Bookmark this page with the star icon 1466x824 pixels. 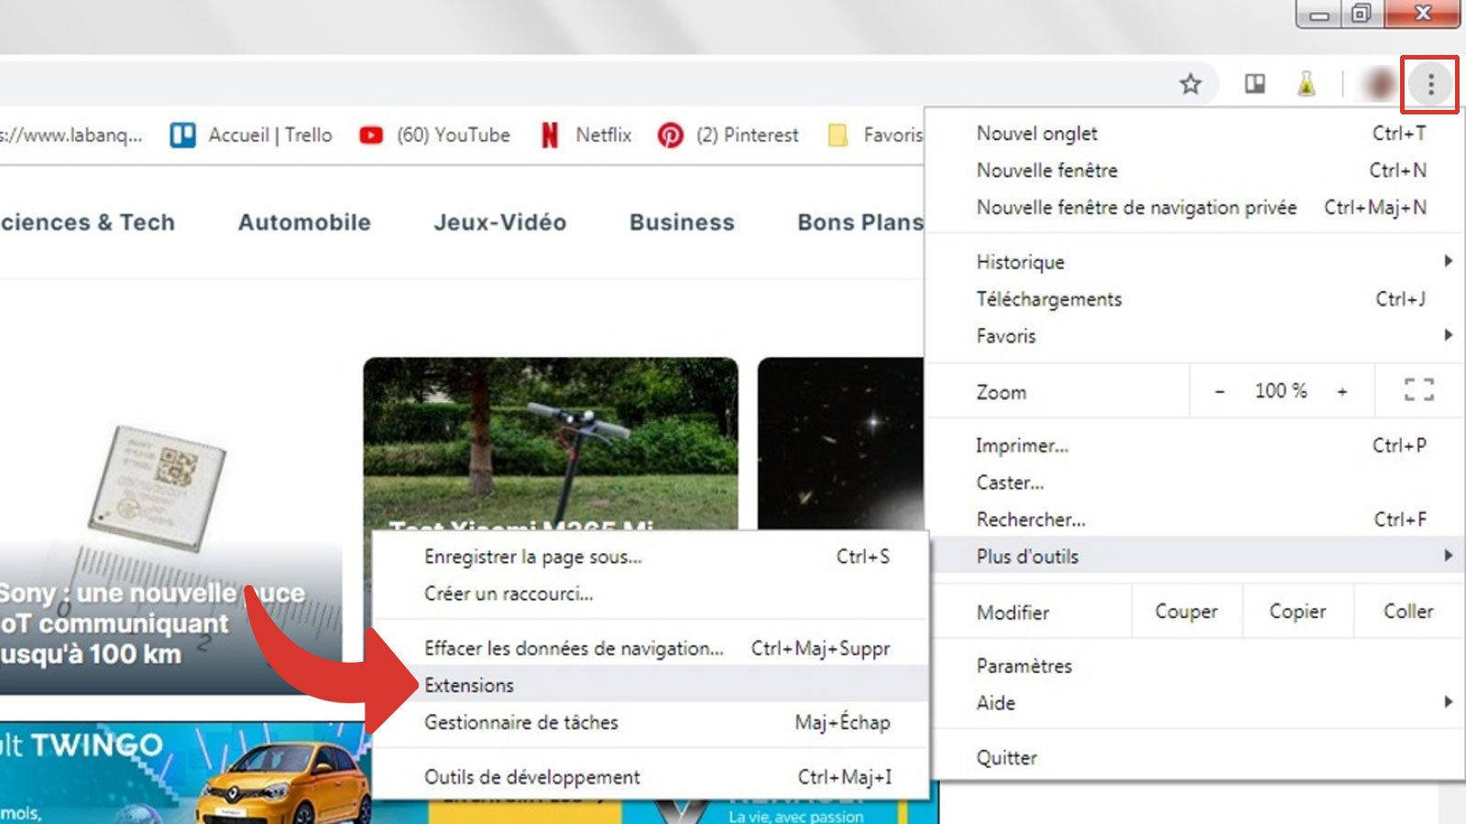point(1191,84)
